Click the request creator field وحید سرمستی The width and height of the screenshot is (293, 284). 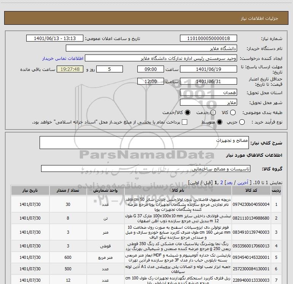(161, 58)
